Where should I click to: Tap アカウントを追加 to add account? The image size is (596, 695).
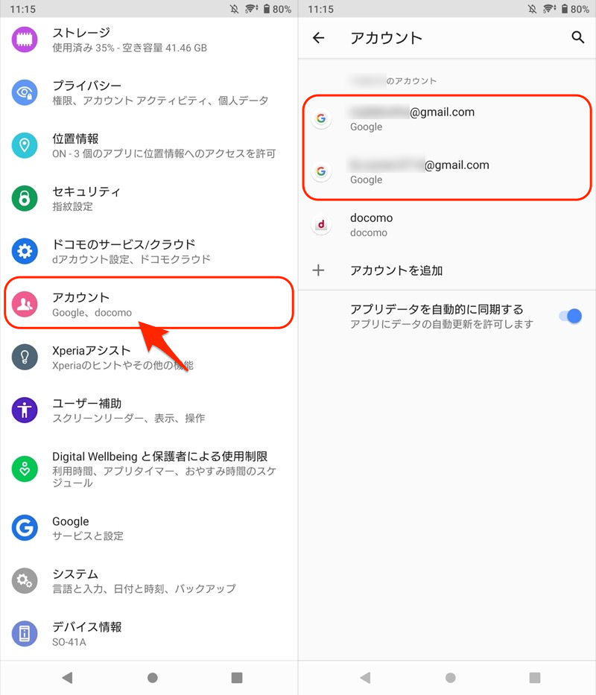[447, 270]
